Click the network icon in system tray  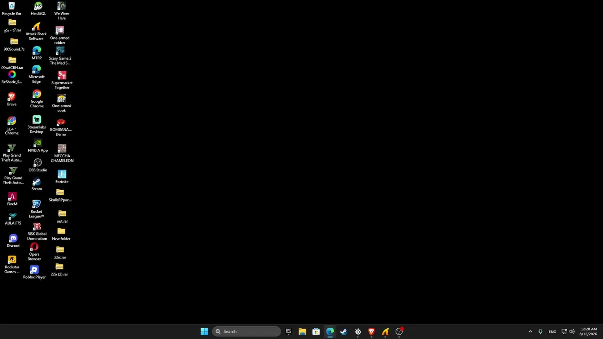point(564,331)
